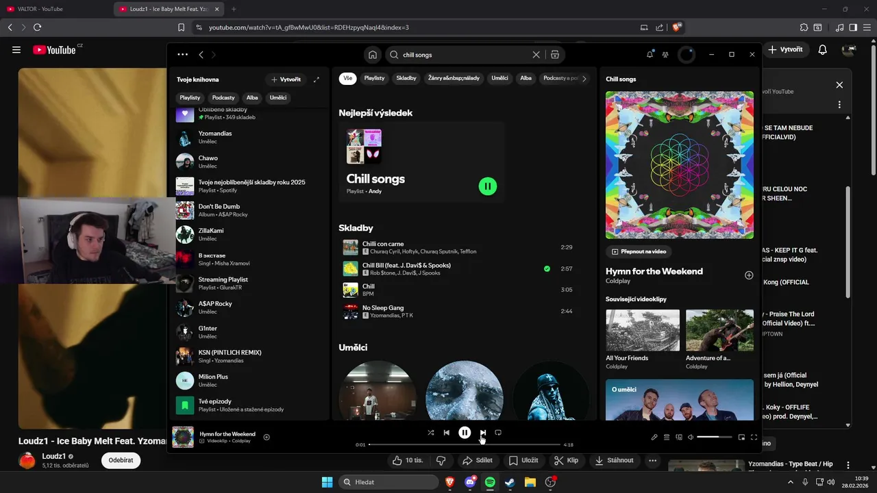The width and height of the screenshot is (877, 493).
Task: Filter library by 'Podcasty' chip
Action: [x=223, y=98]
